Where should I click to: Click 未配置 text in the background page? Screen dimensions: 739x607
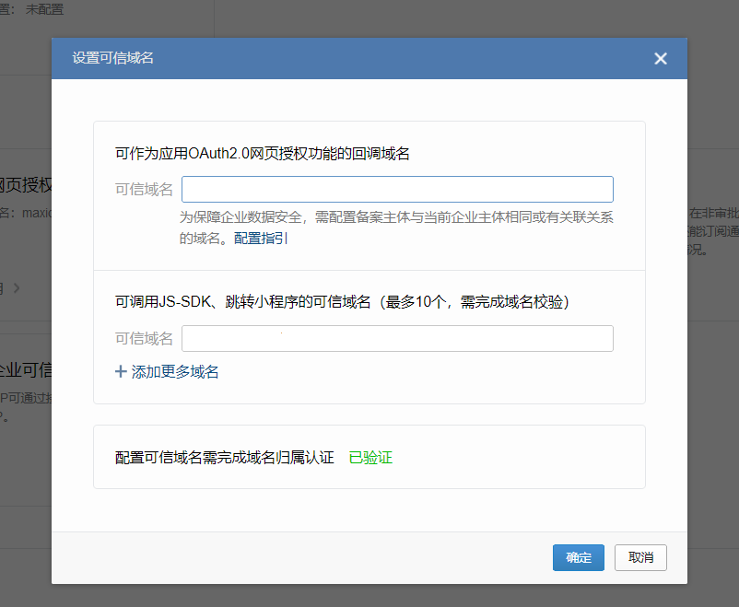coord(44,9)
